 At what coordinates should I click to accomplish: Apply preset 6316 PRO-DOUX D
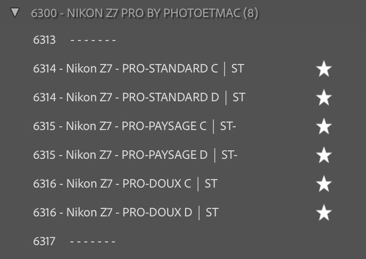click(126, 213)
